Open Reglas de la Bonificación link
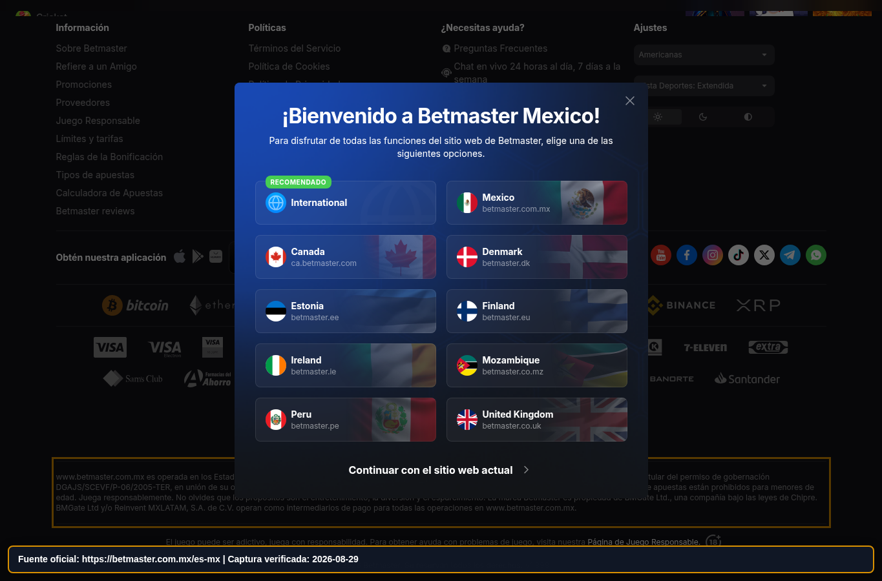 point(109,157)
